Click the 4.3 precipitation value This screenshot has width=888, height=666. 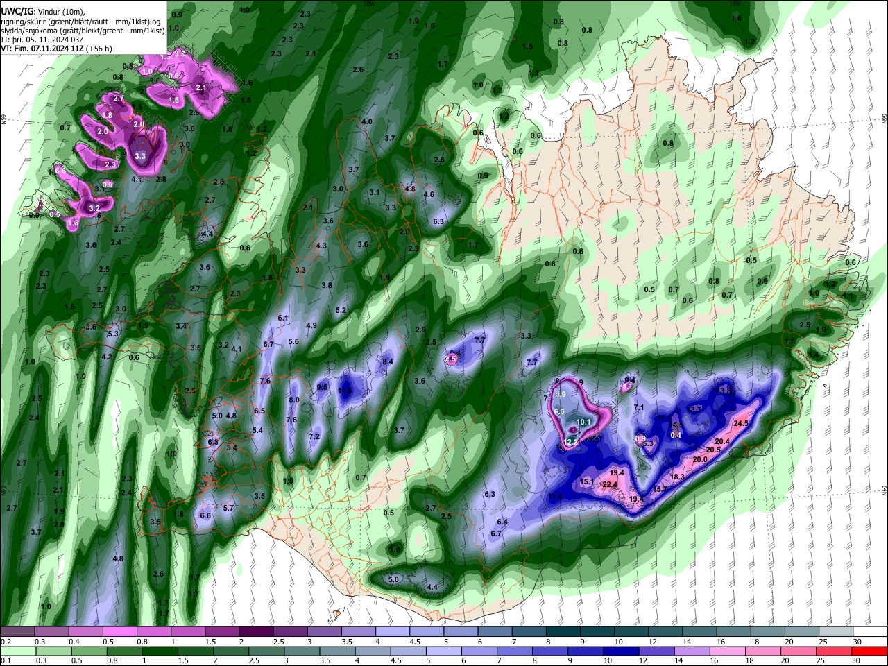point(321,246)
